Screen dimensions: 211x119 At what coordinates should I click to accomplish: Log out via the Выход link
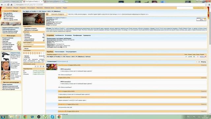pos(15,11)
